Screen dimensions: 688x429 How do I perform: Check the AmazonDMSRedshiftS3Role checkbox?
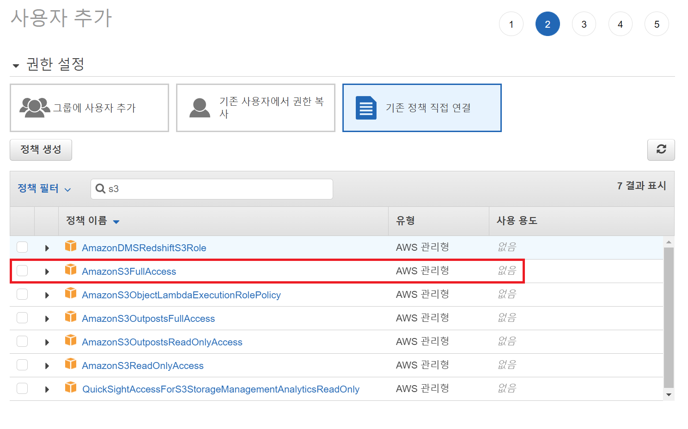point(22,247)
